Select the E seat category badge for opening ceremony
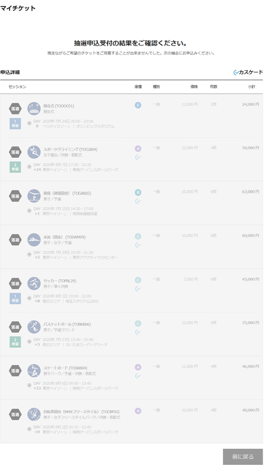The height and width of the screenshot is (467, 268). click(138, 105)
